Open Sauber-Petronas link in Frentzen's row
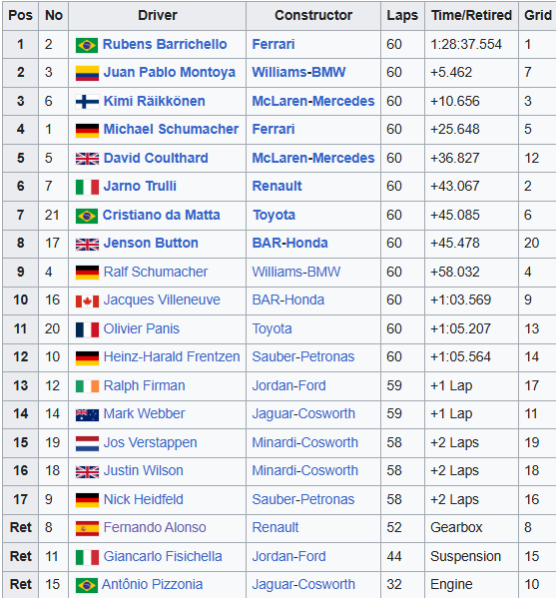This screenshot has height=598, width=556. 303,357
